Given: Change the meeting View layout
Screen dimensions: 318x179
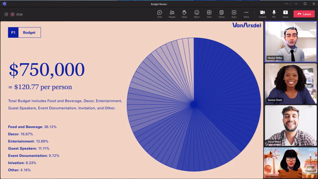Looking at the screenshot, I should pyautogui.click(x=209, y=14).
